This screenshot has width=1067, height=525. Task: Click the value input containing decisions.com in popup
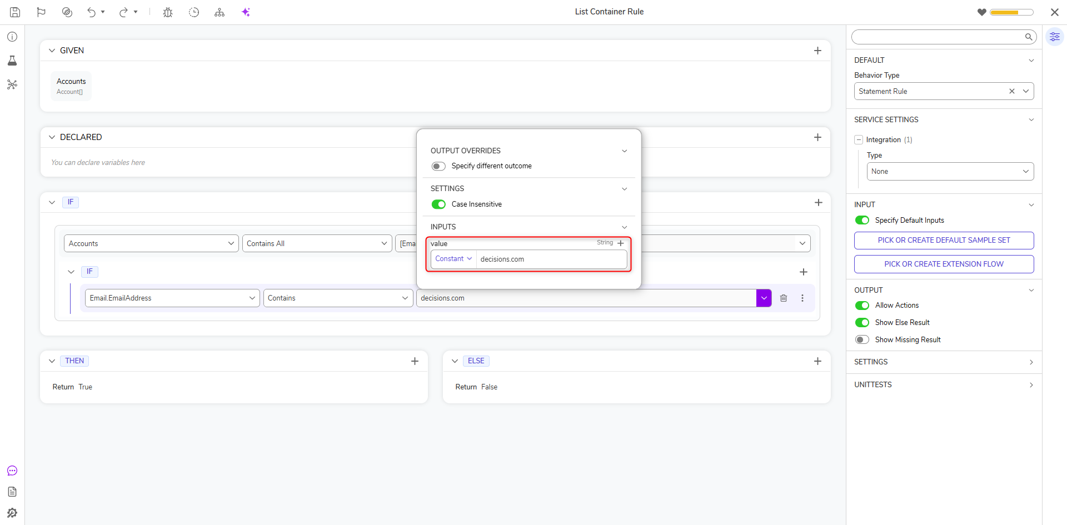pyautogui.click(x=552, y=259)
